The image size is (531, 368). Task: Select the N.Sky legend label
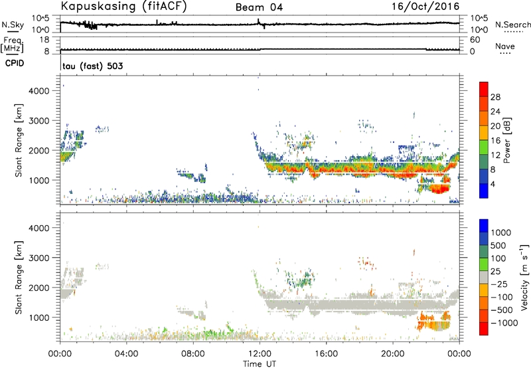click(x=13, y=25)
